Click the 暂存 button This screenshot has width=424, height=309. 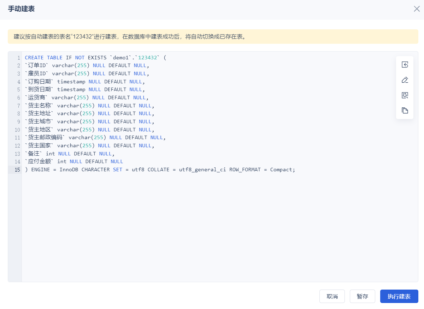pyautogui.click(x=363, y=296)
